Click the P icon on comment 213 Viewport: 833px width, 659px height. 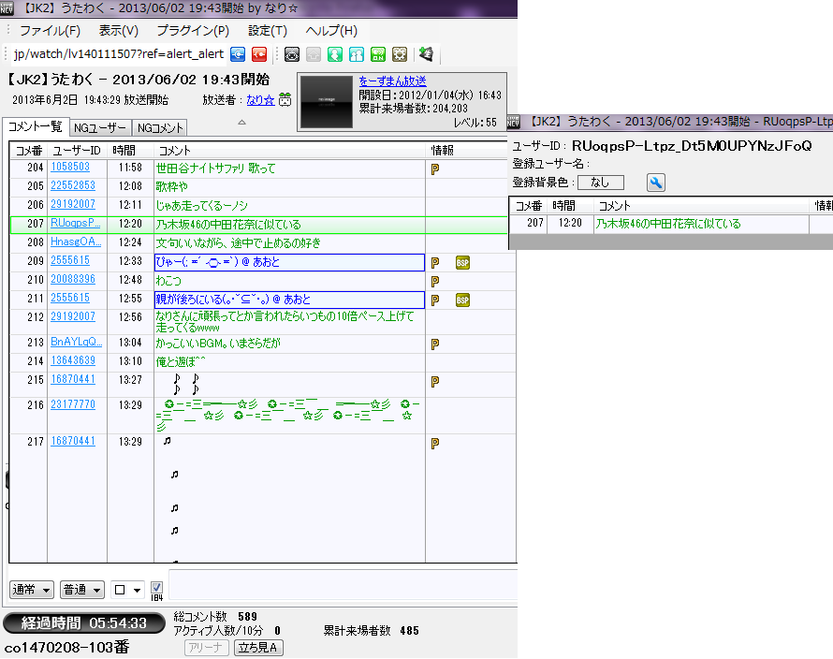point(435,344)
